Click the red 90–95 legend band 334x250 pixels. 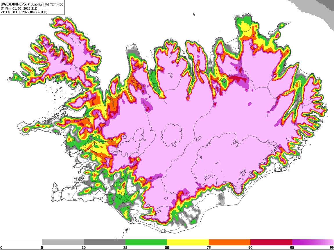click(271, 242)
